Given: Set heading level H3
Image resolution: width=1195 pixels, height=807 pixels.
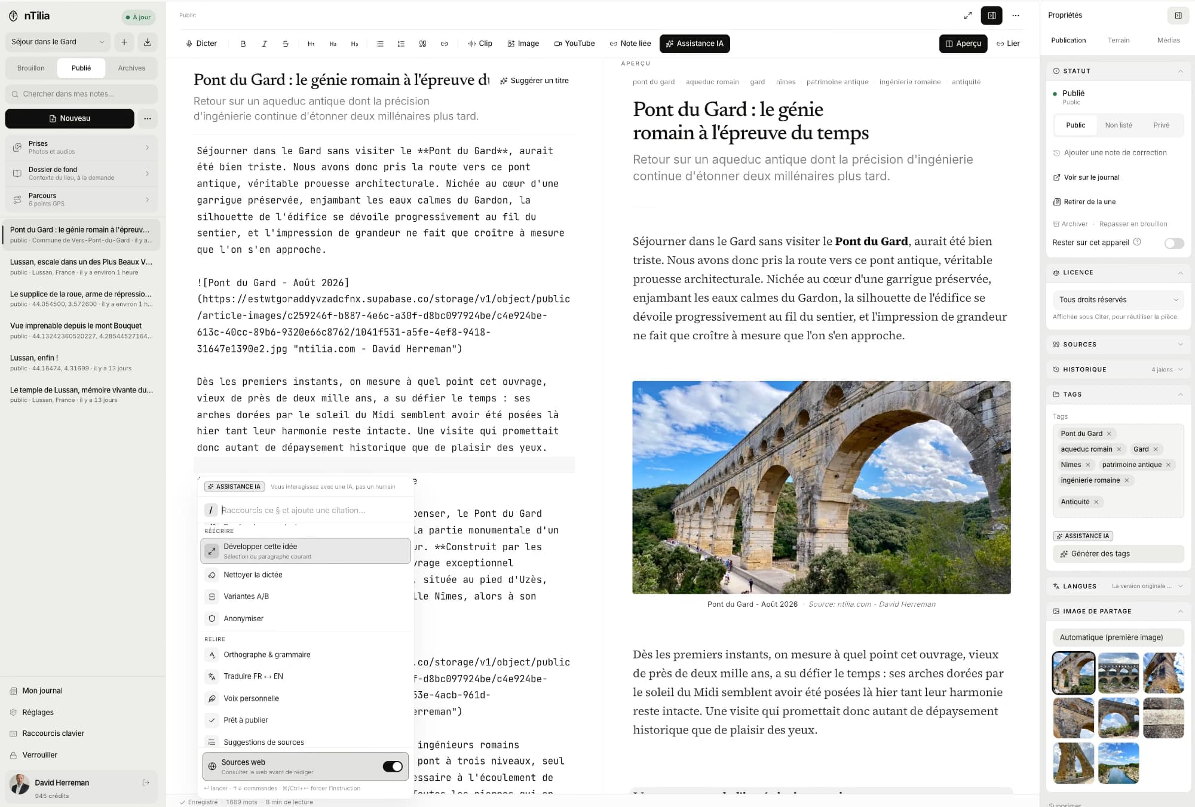Looking at the screenshot, I should pyautogui.click(x=354, y=44).
